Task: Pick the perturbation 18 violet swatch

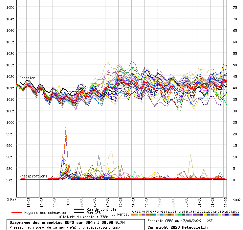Action: tap(194, 215)
